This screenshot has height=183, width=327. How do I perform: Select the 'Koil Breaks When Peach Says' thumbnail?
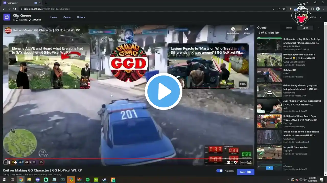(x=269, y=121)
